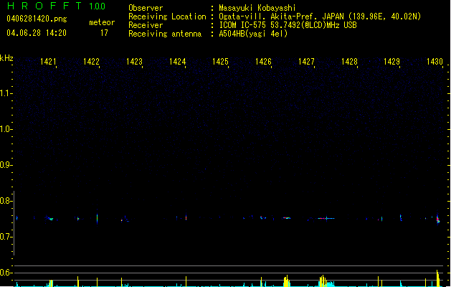Click the date stamp 04.06.28 14:20

[37, 33]
